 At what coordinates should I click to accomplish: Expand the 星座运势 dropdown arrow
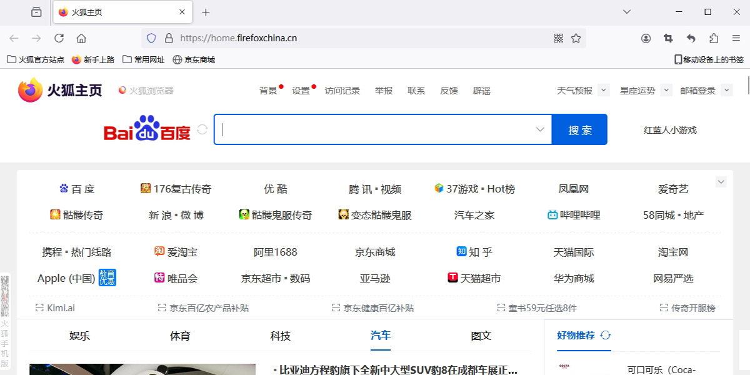[666, 91]
